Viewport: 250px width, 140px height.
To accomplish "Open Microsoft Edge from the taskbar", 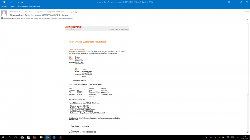I will pos(54,137).
